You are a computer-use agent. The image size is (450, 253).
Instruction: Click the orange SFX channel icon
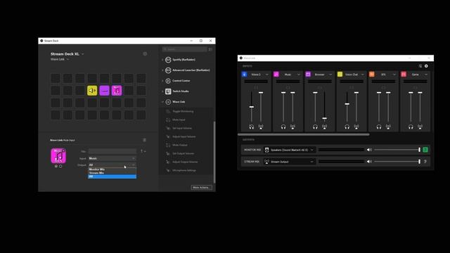click(x=372, y=74)
